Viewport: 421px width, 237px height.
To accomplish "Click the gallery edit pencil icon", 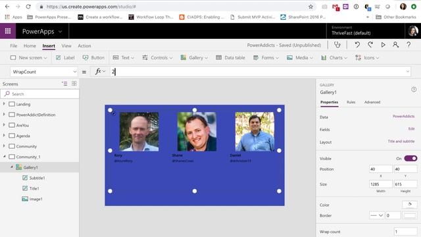I will coord(114,114).
